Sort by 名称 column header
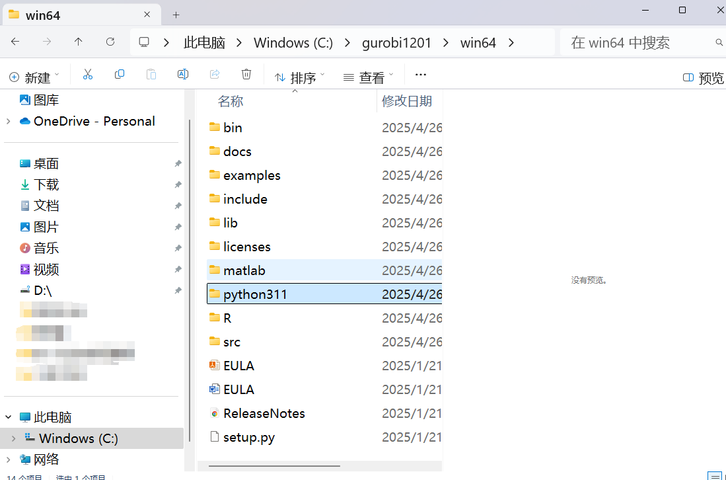This screenshot has width=726, height=480. tap(231, 101)
